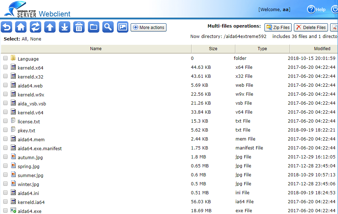Click the kerneld.x32 file name
Image resolution: width=338 pixels, height=214 pixels.
30,77
